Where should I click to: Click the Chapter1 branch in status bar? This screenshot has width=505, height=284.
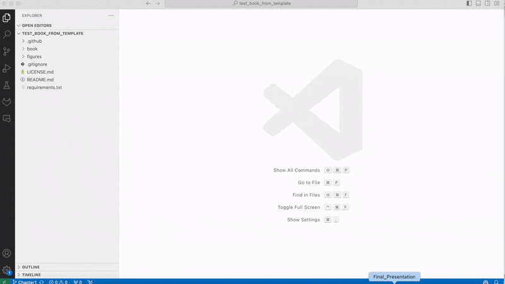click(25, 282)
